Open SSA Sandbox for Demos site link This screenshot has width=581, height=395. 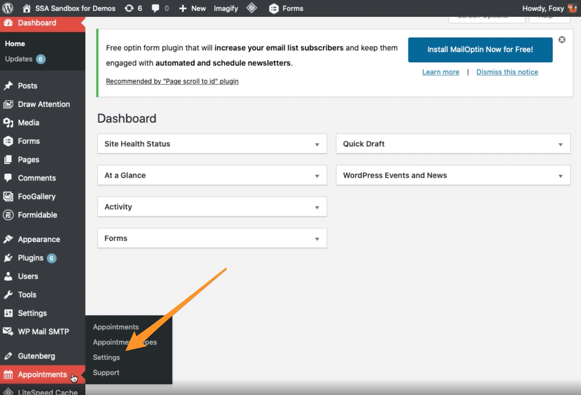click(x=75, y=8)
